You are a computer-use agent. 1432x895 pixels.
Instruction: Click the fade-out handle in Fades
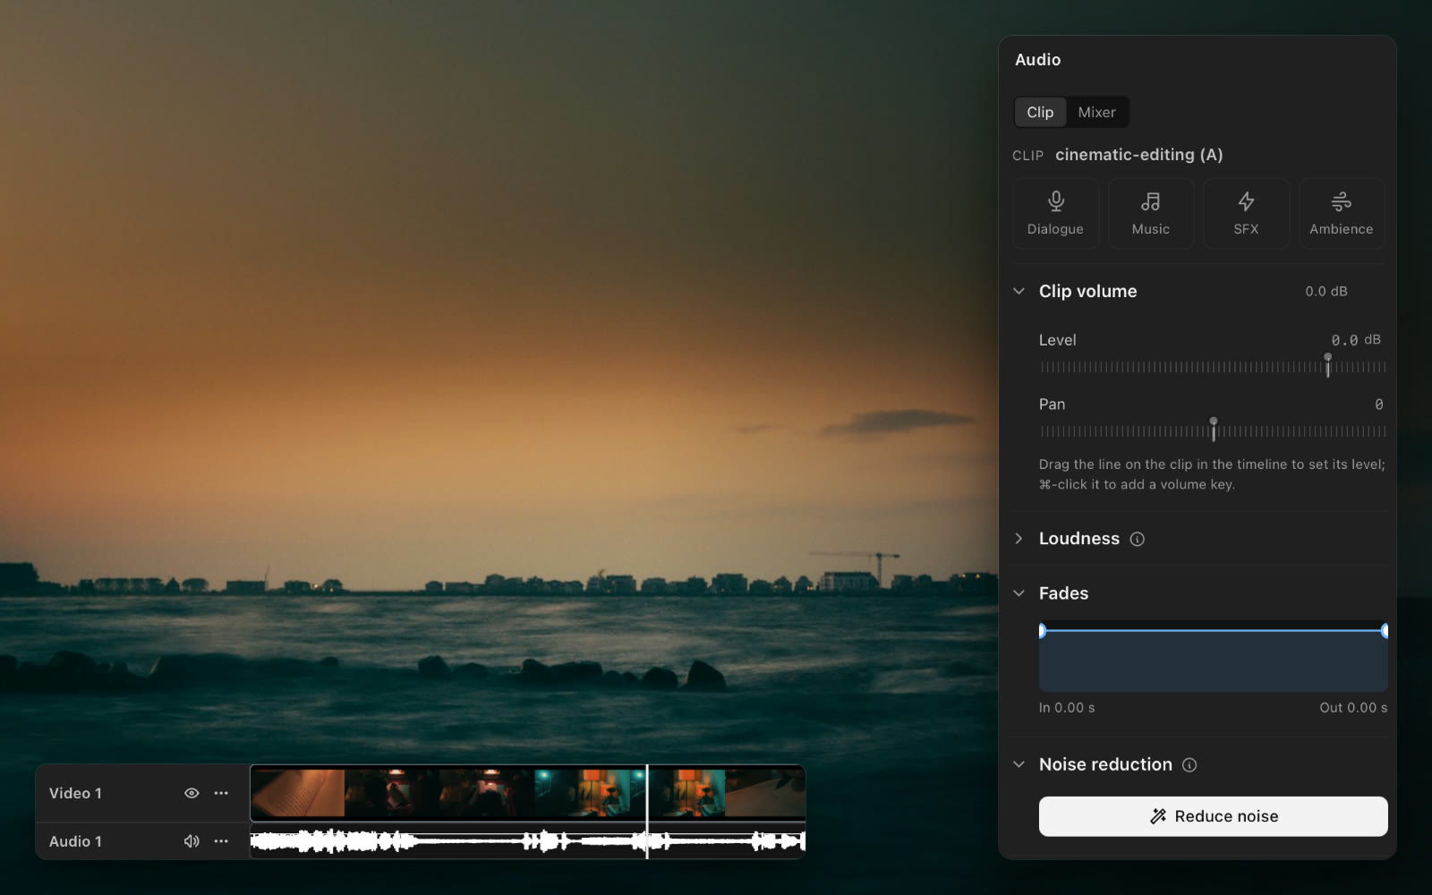click(1385, 631)
